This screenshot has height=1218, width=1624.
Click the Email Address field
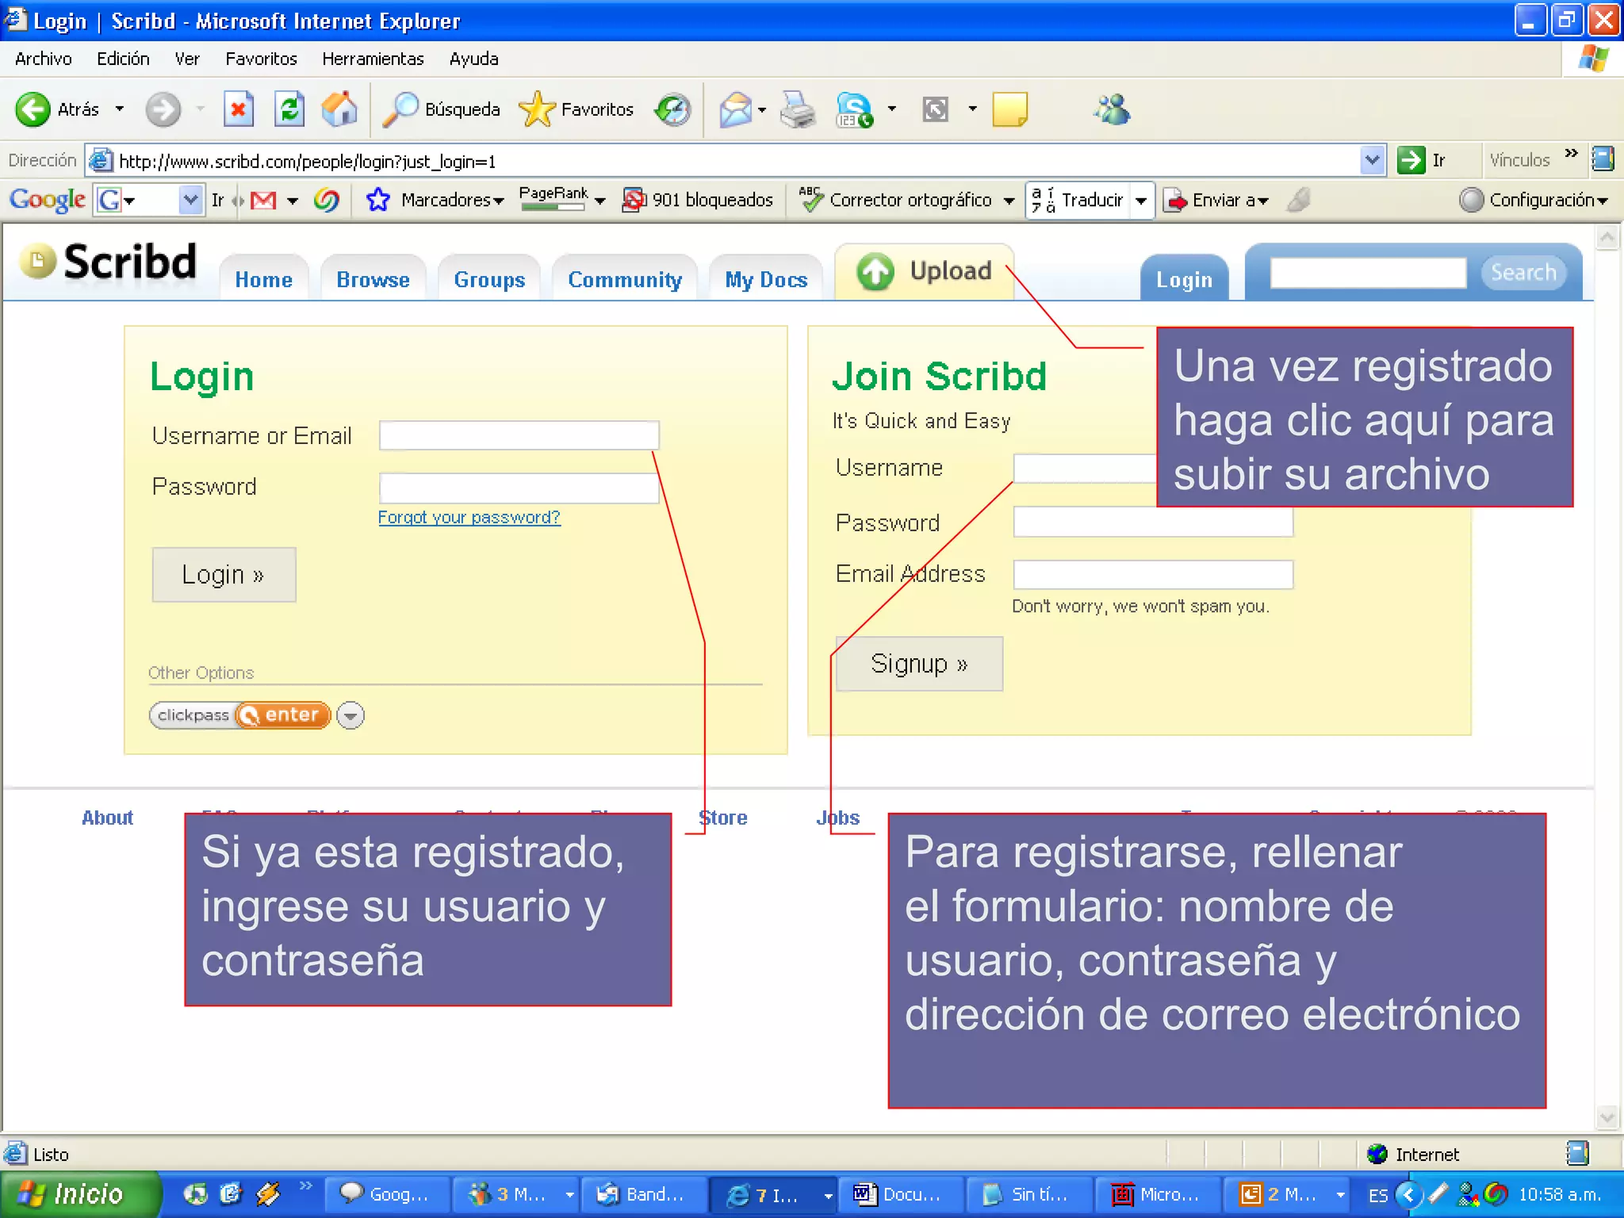(x=1153, y=574)
